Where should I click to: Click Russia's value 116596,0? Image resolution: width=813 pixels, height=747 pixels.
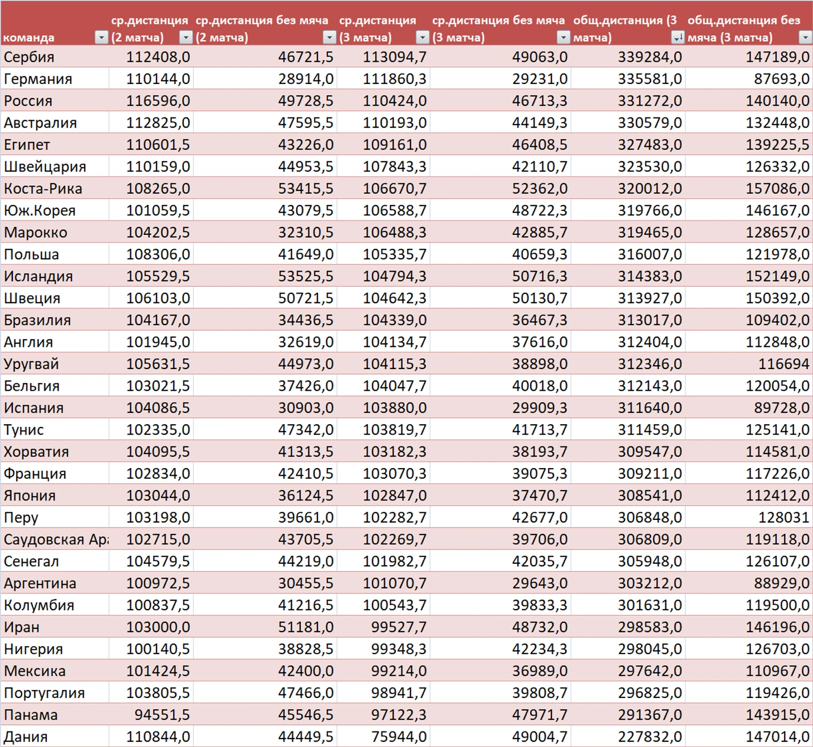tap(158, 101)
